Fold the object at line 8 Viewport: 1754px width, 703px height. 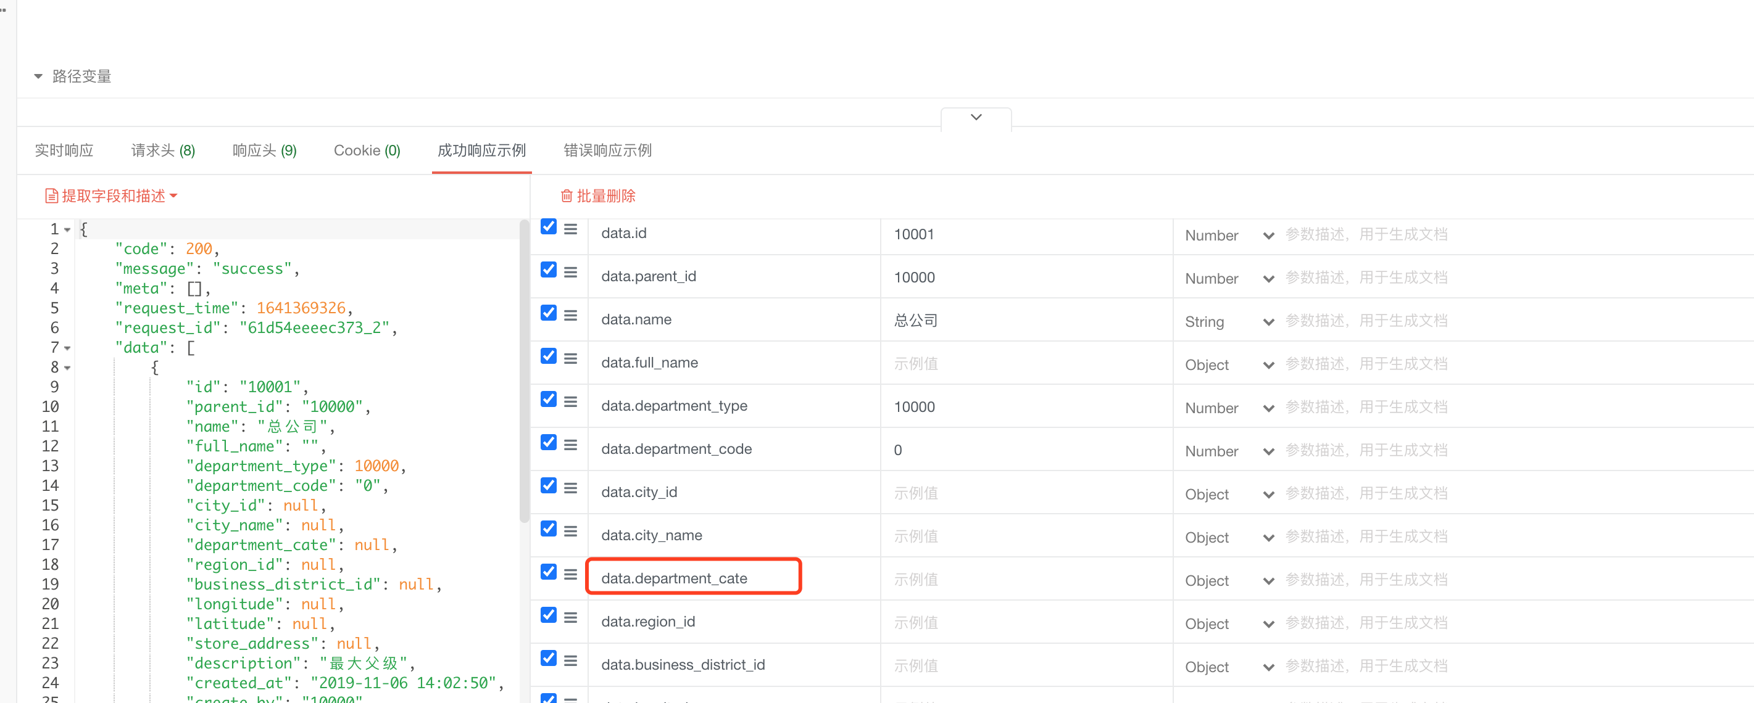pyautogui.click(x=67, y=368)
